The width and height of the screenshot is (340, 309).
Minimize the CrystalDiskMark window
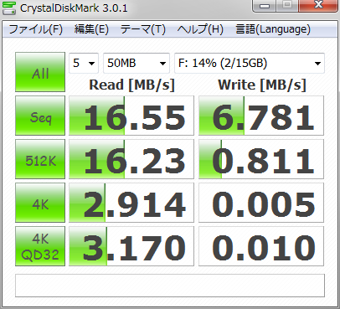[265, 6]
